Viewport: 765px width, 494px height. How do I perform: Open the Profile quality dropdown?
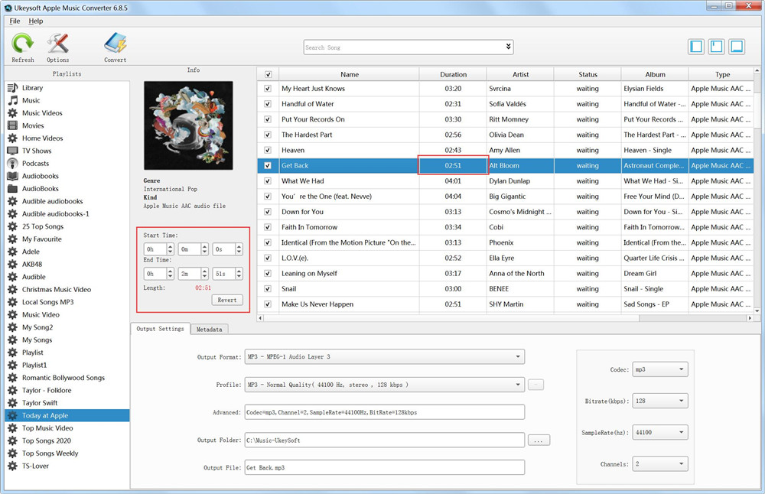[x=385, y=385]
